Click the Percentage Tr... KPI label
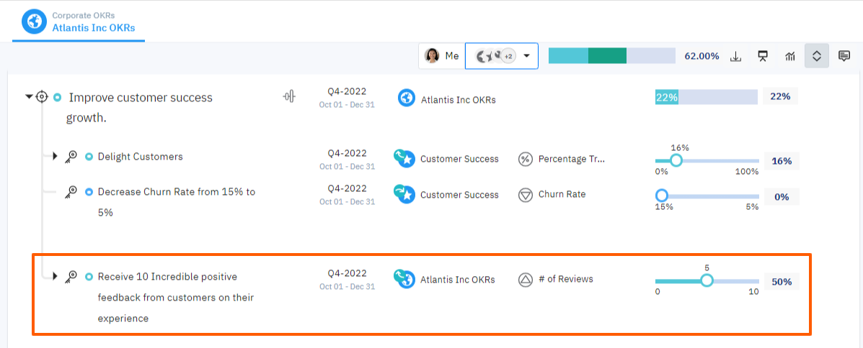This screenshot has height=348, width=863. pyautogui.click(x=571, y=159)
